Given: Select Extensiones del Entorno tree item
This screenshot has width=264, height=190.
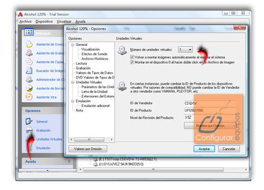Looking at the screenshot, I should [98, 96].
